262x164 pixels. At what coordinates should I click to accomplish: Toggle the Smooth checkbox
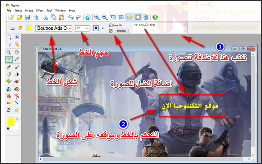pos(111,25)
